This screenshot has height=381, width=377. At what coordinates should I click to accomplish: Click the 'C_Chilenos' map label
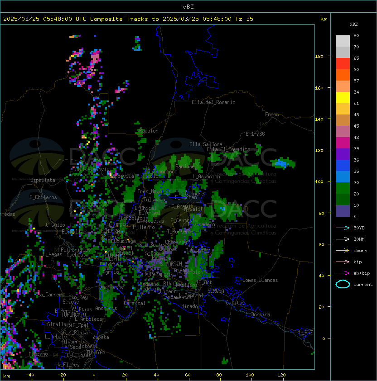(x=43, y=197)
